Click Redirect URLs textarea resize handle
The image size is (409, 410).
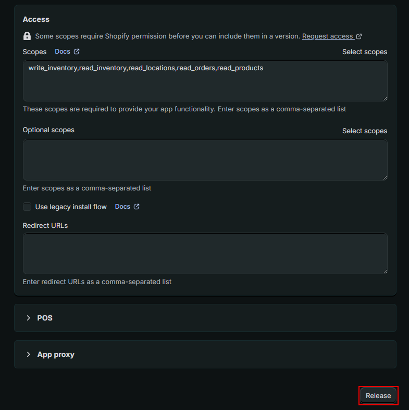(385, 271)
